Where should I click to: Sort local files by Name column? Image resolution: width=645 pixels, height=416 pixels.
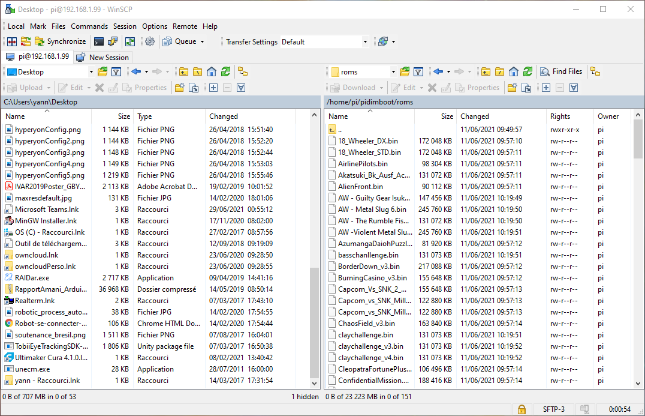[47, 116]
